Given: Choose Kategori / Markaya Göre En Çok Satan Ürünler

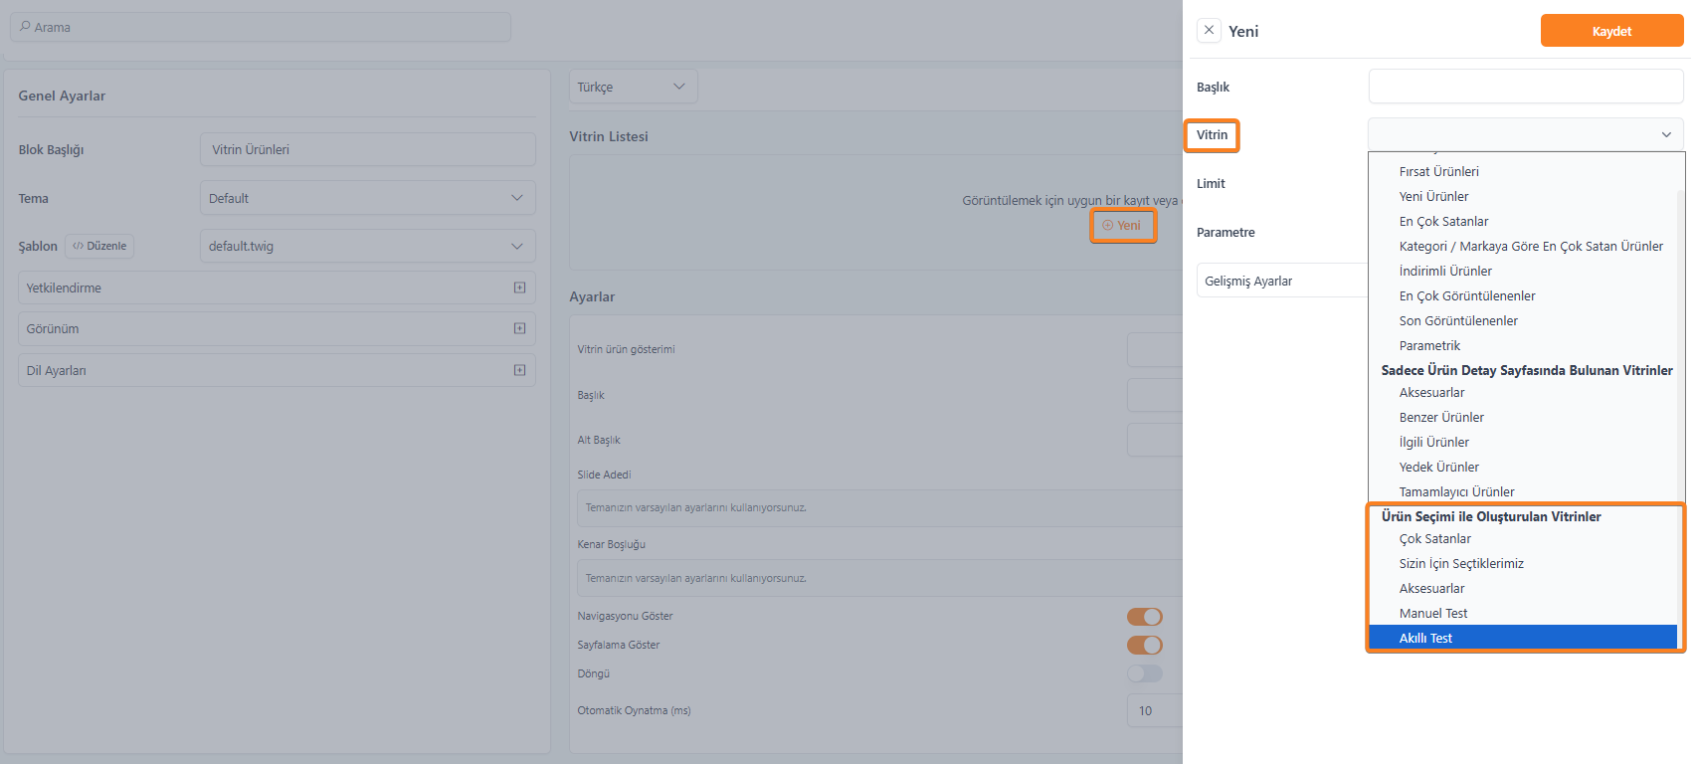Looking at the screenshot, I should click(x=1531, y=246).
